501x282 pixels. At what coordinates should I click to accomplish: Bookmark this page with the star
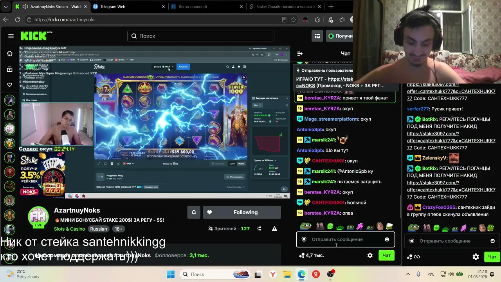(x=294, y=20)
